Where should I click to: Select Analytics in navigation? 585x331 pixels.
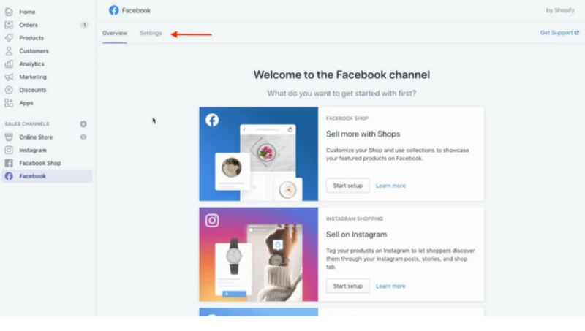click(x=31, y=64)
